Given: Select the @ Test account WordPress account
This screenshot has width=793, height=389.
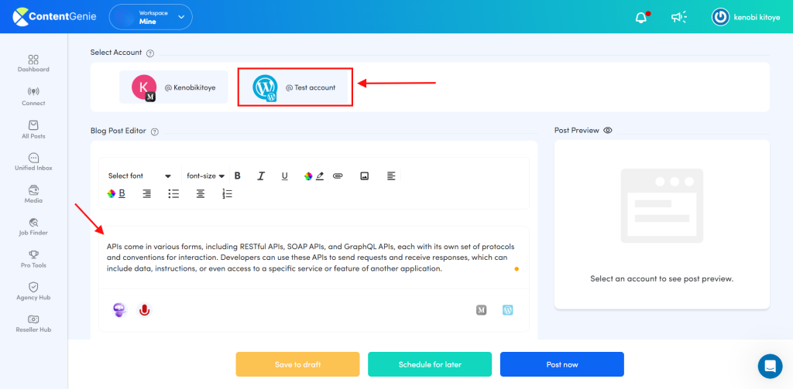Looking at the screenshot, I should click(295, 87).
